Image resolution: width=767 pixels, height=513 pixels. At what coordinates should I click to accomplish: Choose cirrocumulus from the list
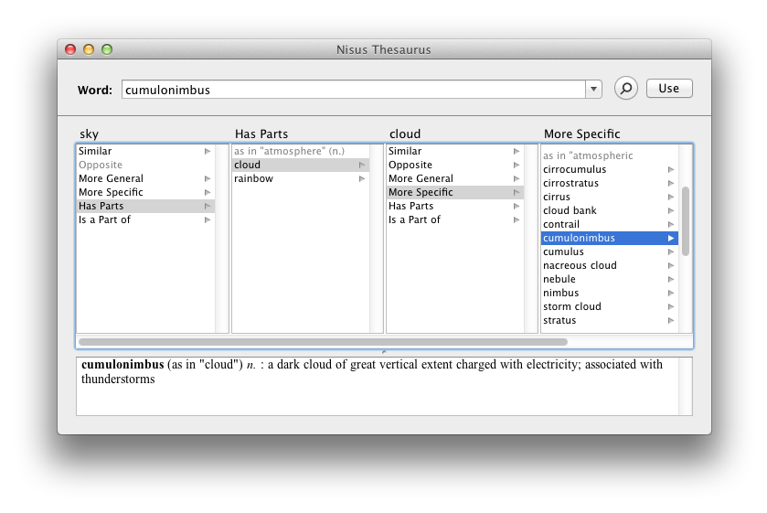[x=609, y=169]
